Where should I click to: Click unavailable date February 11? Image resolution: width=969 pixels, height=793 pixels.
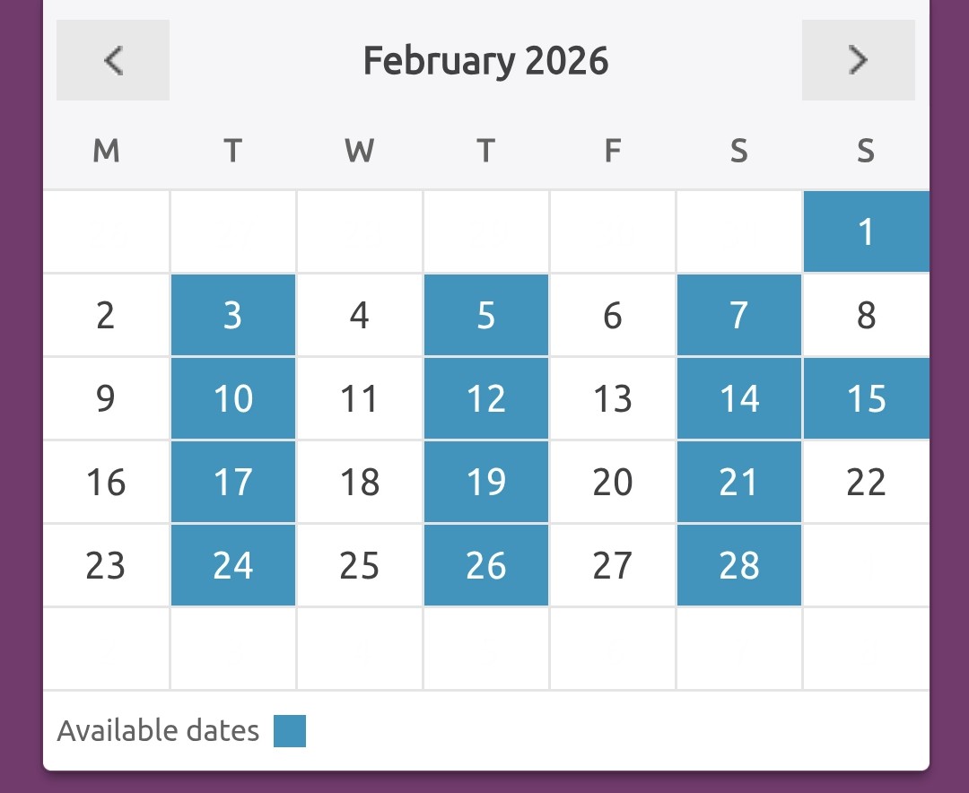coord(360,399)
